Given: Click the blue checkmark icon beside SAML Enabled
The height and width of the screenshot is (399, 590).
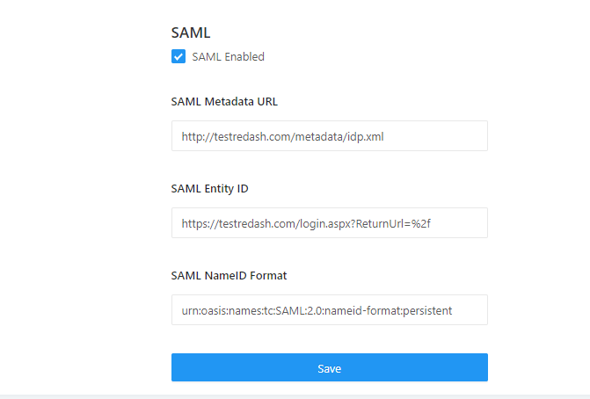Looking at the screenshot, I should click(178, 56).
